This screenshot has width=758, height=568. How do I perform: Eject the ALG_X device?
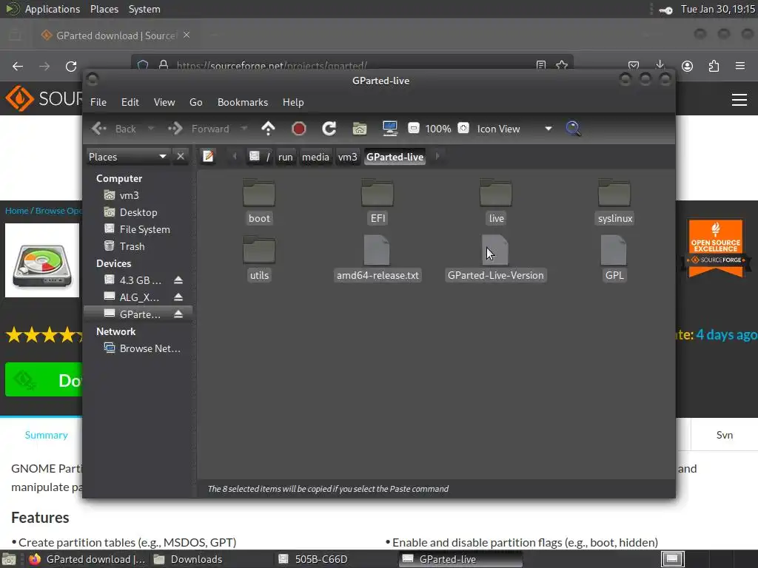178,297
